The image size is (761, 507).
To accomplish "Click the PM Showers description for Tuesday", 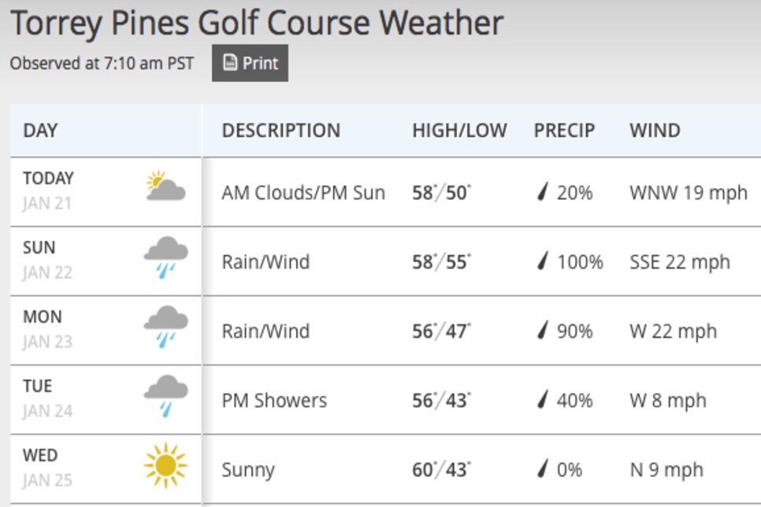I will coord(274,401).
